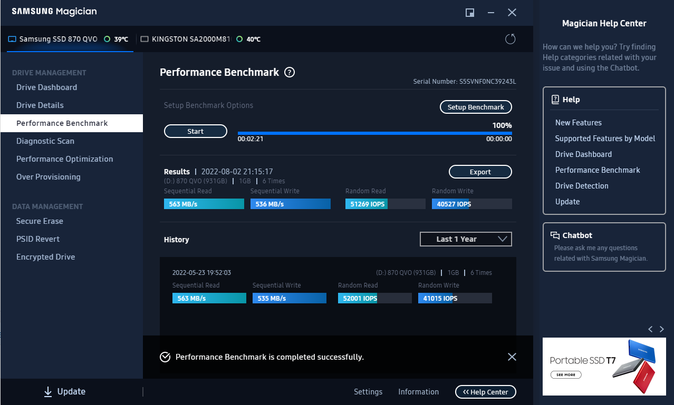Open the Secure Erase page
This screenshot has height=405, width=674.
click(x=40, y=221)
